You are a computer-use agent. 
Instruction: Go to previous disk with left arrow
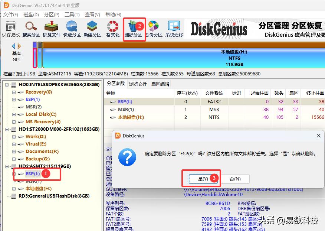[14, 46]
